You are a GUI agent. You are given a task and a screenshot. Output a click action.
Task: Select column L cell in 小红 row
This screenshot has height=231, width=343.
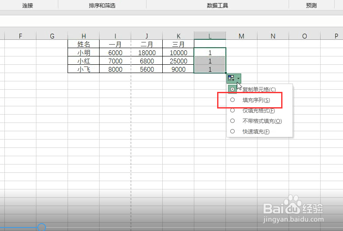coord(210,61)
